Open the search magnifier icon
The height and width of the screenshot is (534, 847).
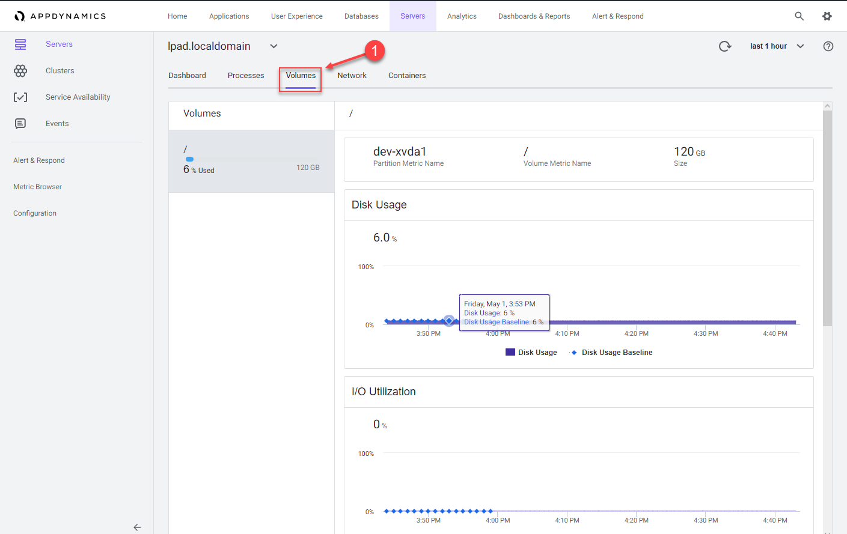point(799,16)
